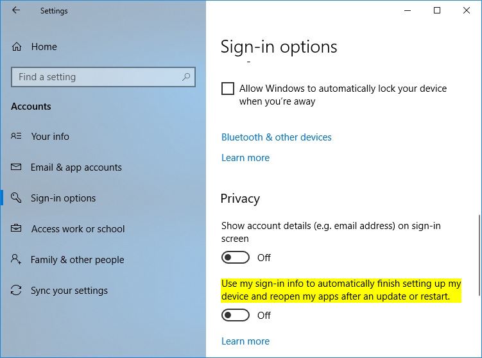Screen dimensions: 482x358
Task: Check automatic device lock checkbox
Action: [x=228, y=89]
